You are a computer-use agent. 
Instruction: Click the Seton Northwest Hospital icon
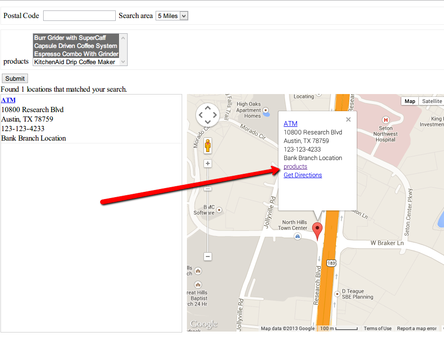click(385, 120)
